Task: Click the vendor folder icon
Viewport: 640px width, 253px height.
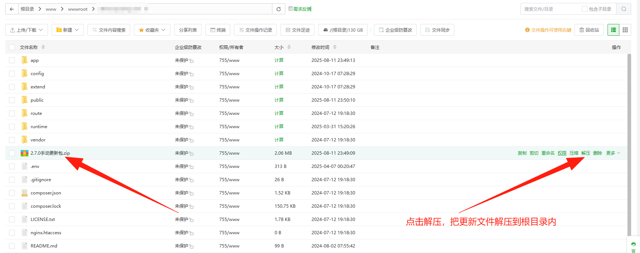Action: [x=24, y=140]
